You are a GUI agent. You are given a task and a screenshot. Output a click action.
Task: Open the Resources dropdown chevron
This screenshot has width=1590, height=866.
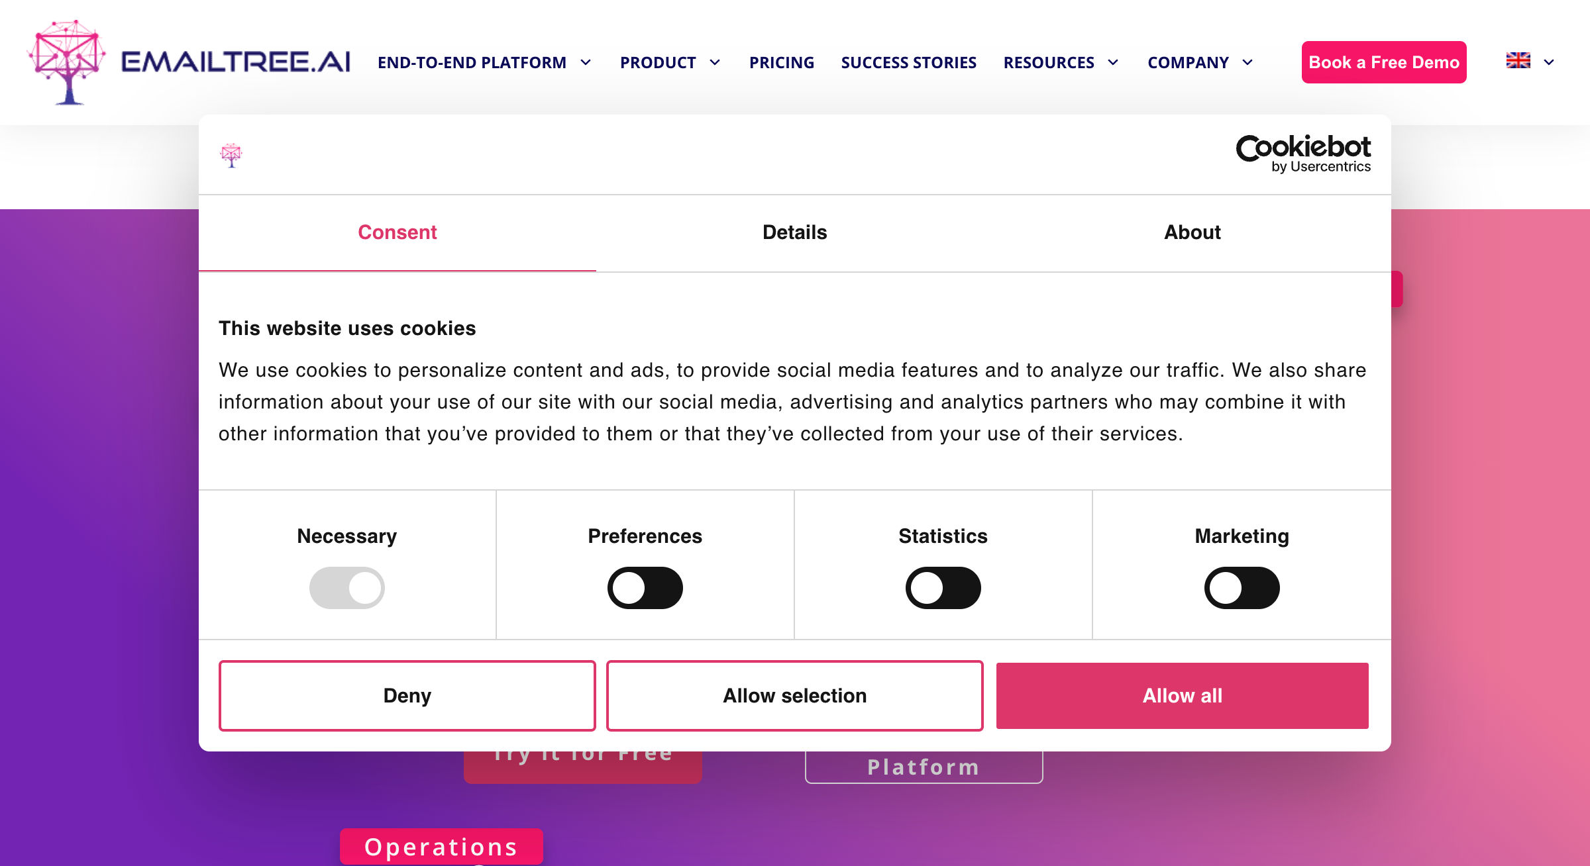click(x=1113, y=62)
